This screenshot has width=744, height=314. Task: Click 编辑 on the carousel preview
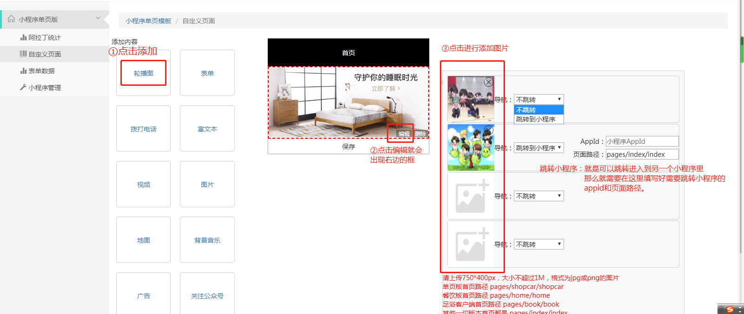(404, 134)
